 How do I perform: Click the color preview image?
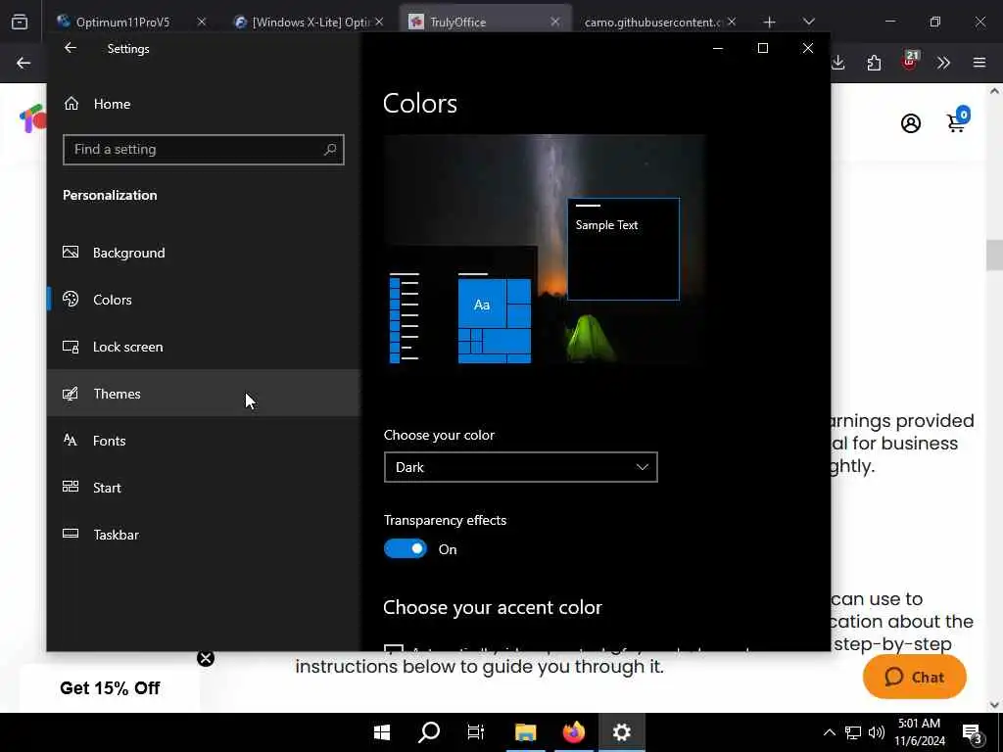(545, 250)
